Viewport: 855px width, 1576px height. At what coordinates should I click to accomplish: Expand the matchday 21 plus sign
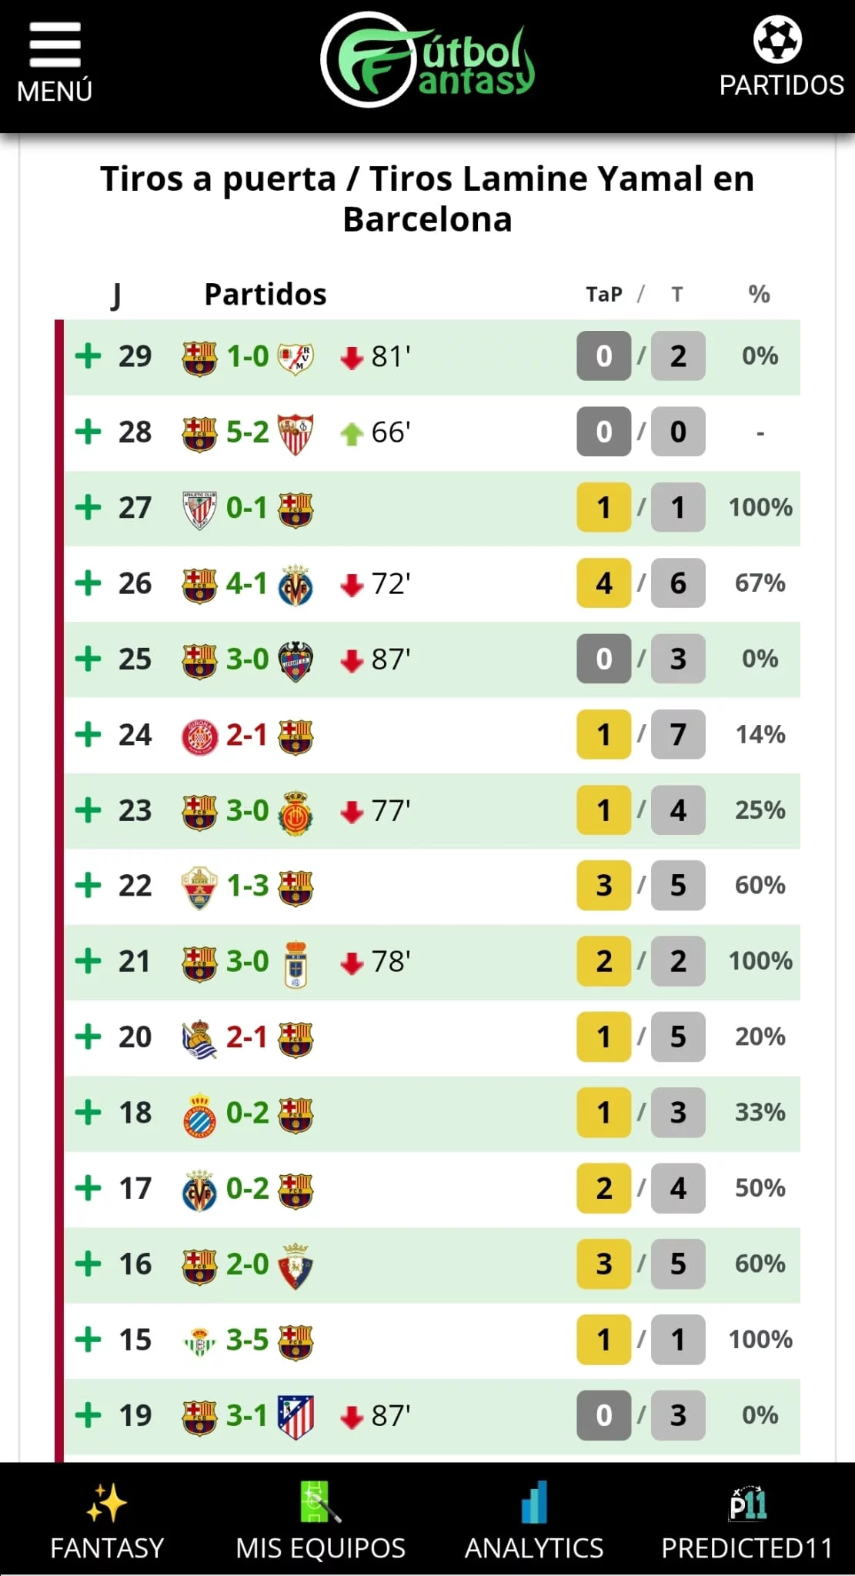coord(89,961)
